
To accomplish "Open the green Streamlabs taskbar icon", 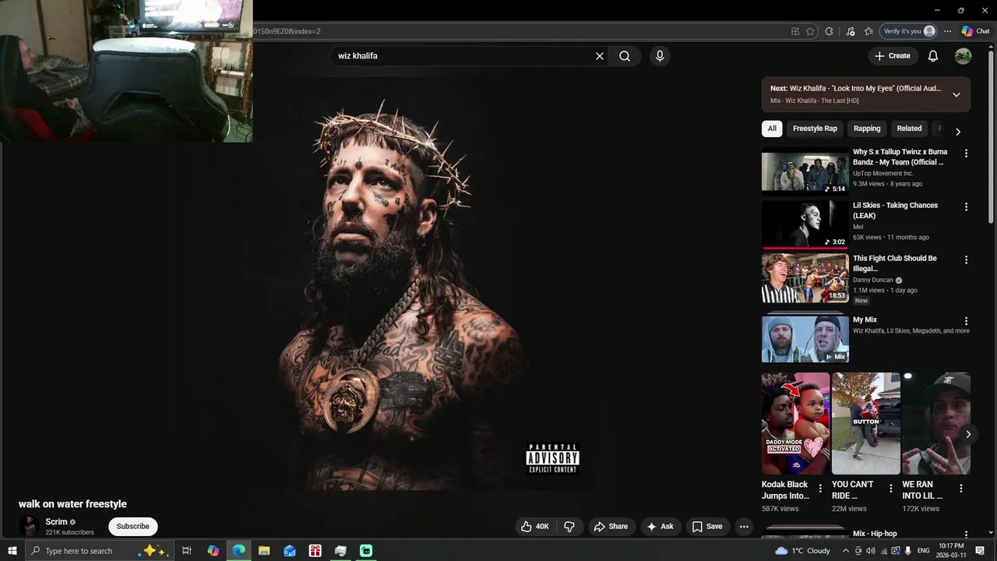I will (366, 551).
